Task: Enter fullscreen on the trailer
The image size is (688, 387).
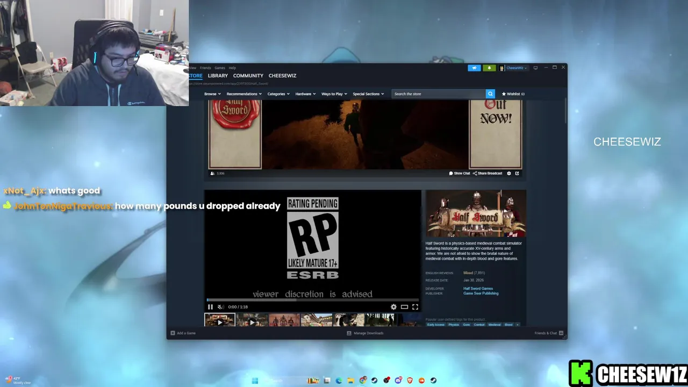Action: click(x=415, y=307)
